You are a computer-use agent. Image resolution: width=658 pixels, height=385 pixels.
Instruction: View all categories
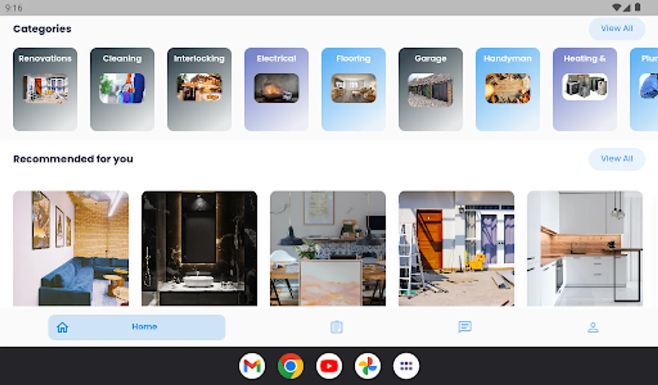tap(617, 29)
